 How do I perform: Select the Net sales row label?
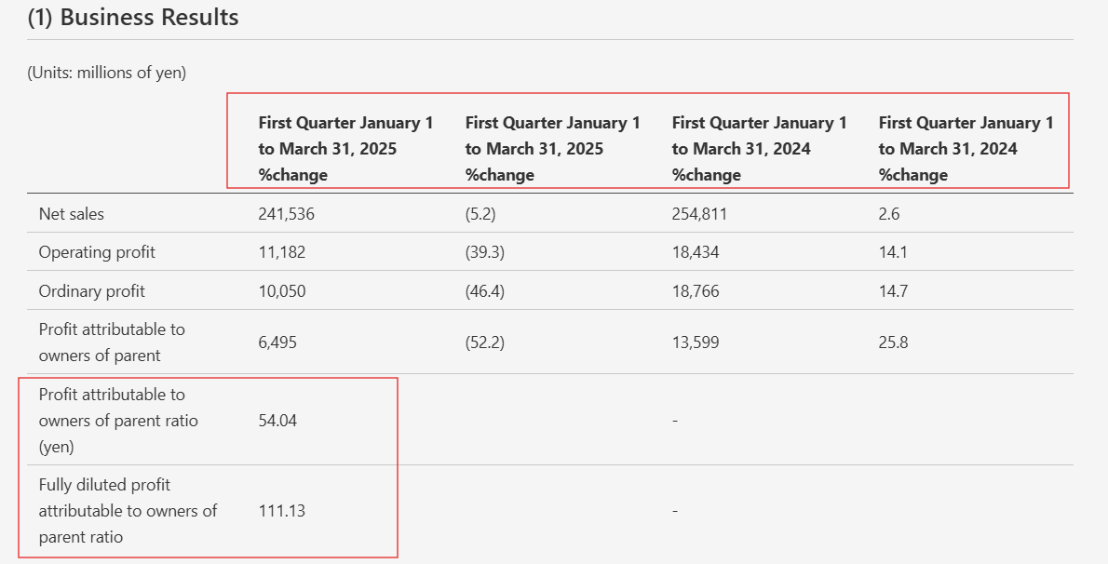[72, 213]
